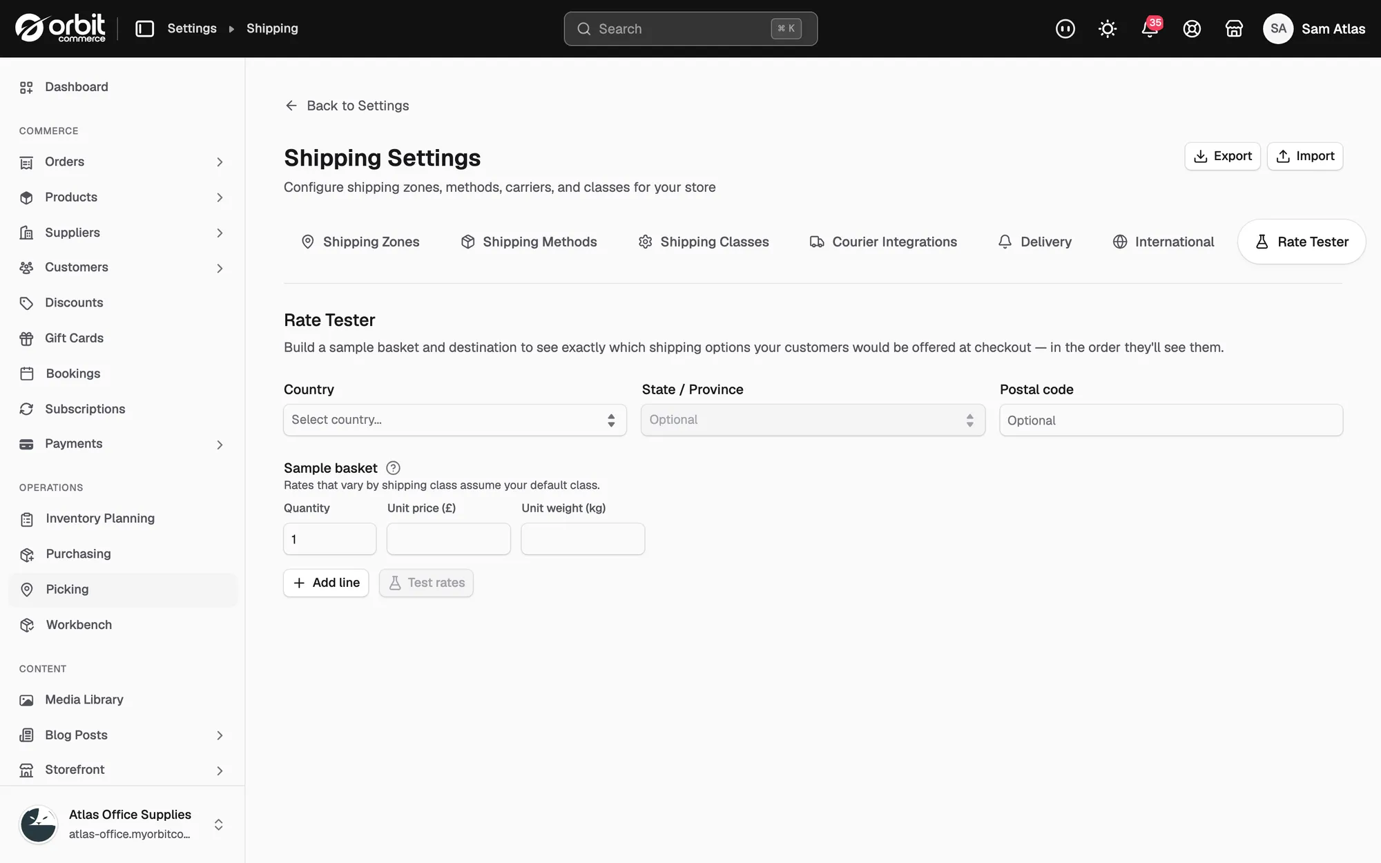
Task: Open the Shipping Classes tab
Action: point(704,242)
